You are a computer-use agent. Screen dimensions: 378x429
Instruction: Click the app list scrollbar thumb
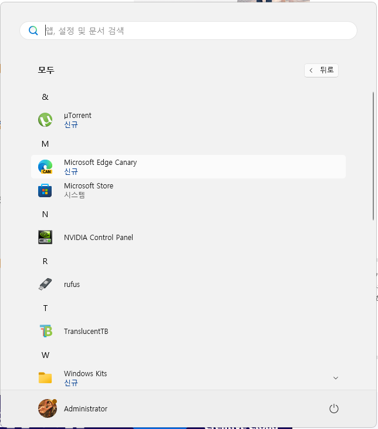[373, 156]
